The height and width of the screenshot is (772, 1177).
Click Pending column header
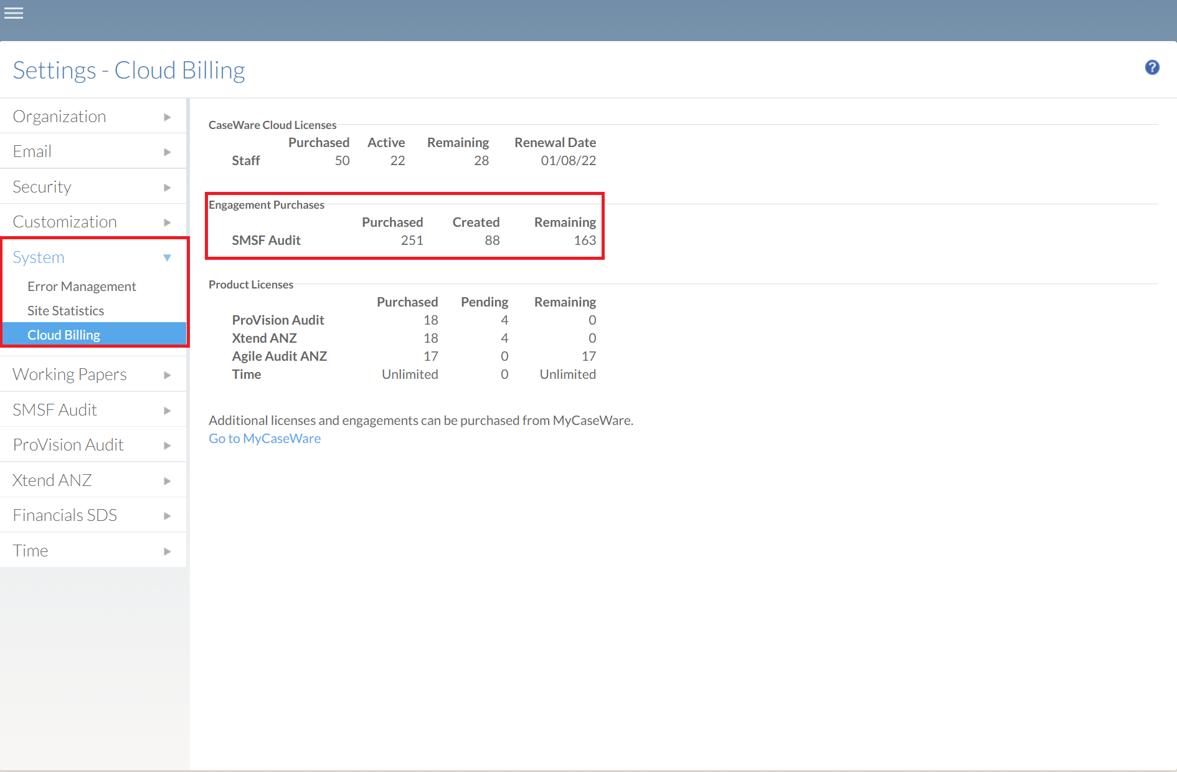click(x=485, y=302)
